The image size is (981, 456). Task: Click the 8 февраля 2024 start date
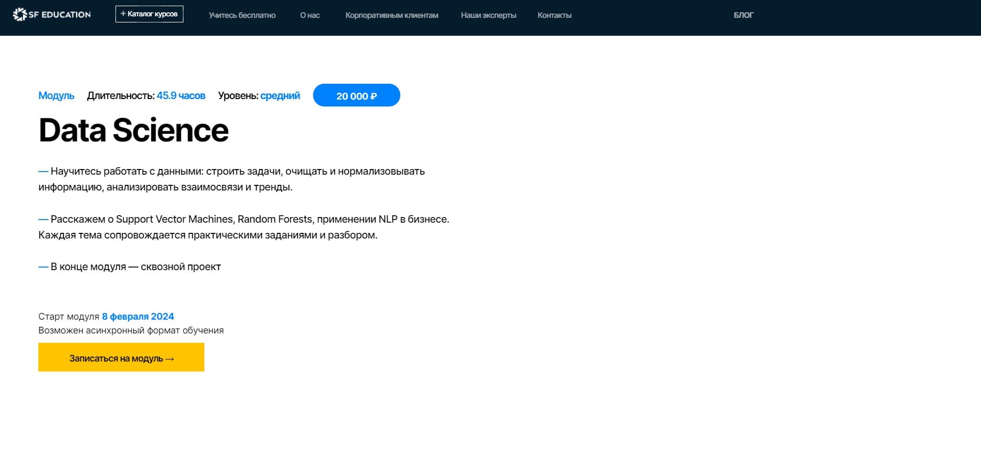pos(138,317)
